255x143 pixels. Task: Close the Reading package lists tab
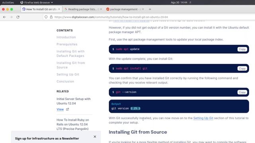point(101,9)
